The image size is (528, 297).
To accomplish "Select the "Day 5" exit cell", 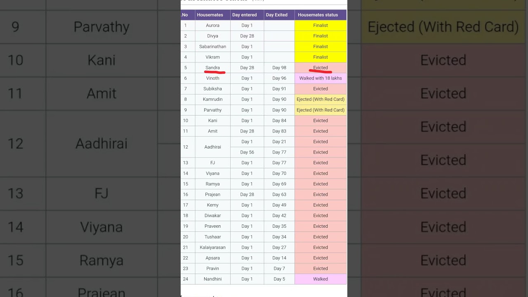I will coord(279,279).
